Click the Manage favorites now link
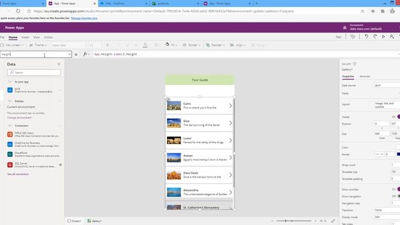The image size is (400, 225). (84, 18)
